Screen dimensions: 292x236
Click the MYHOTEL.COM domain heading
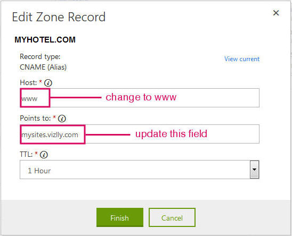pos(45,39)
